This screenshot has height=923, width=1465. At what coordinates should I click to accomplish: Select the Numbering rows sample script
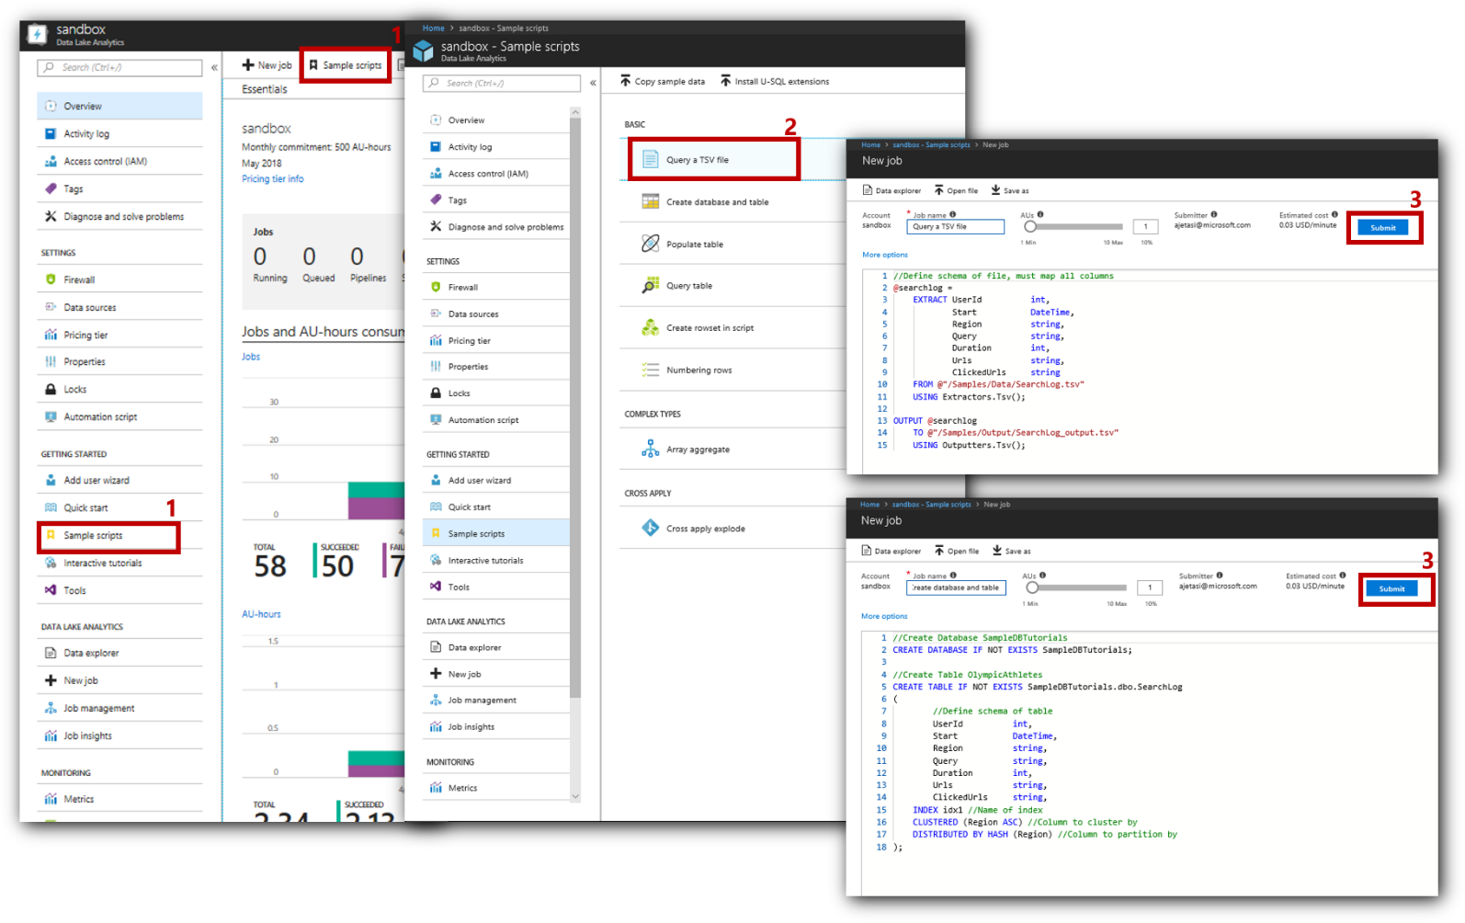tap(732, 370)
